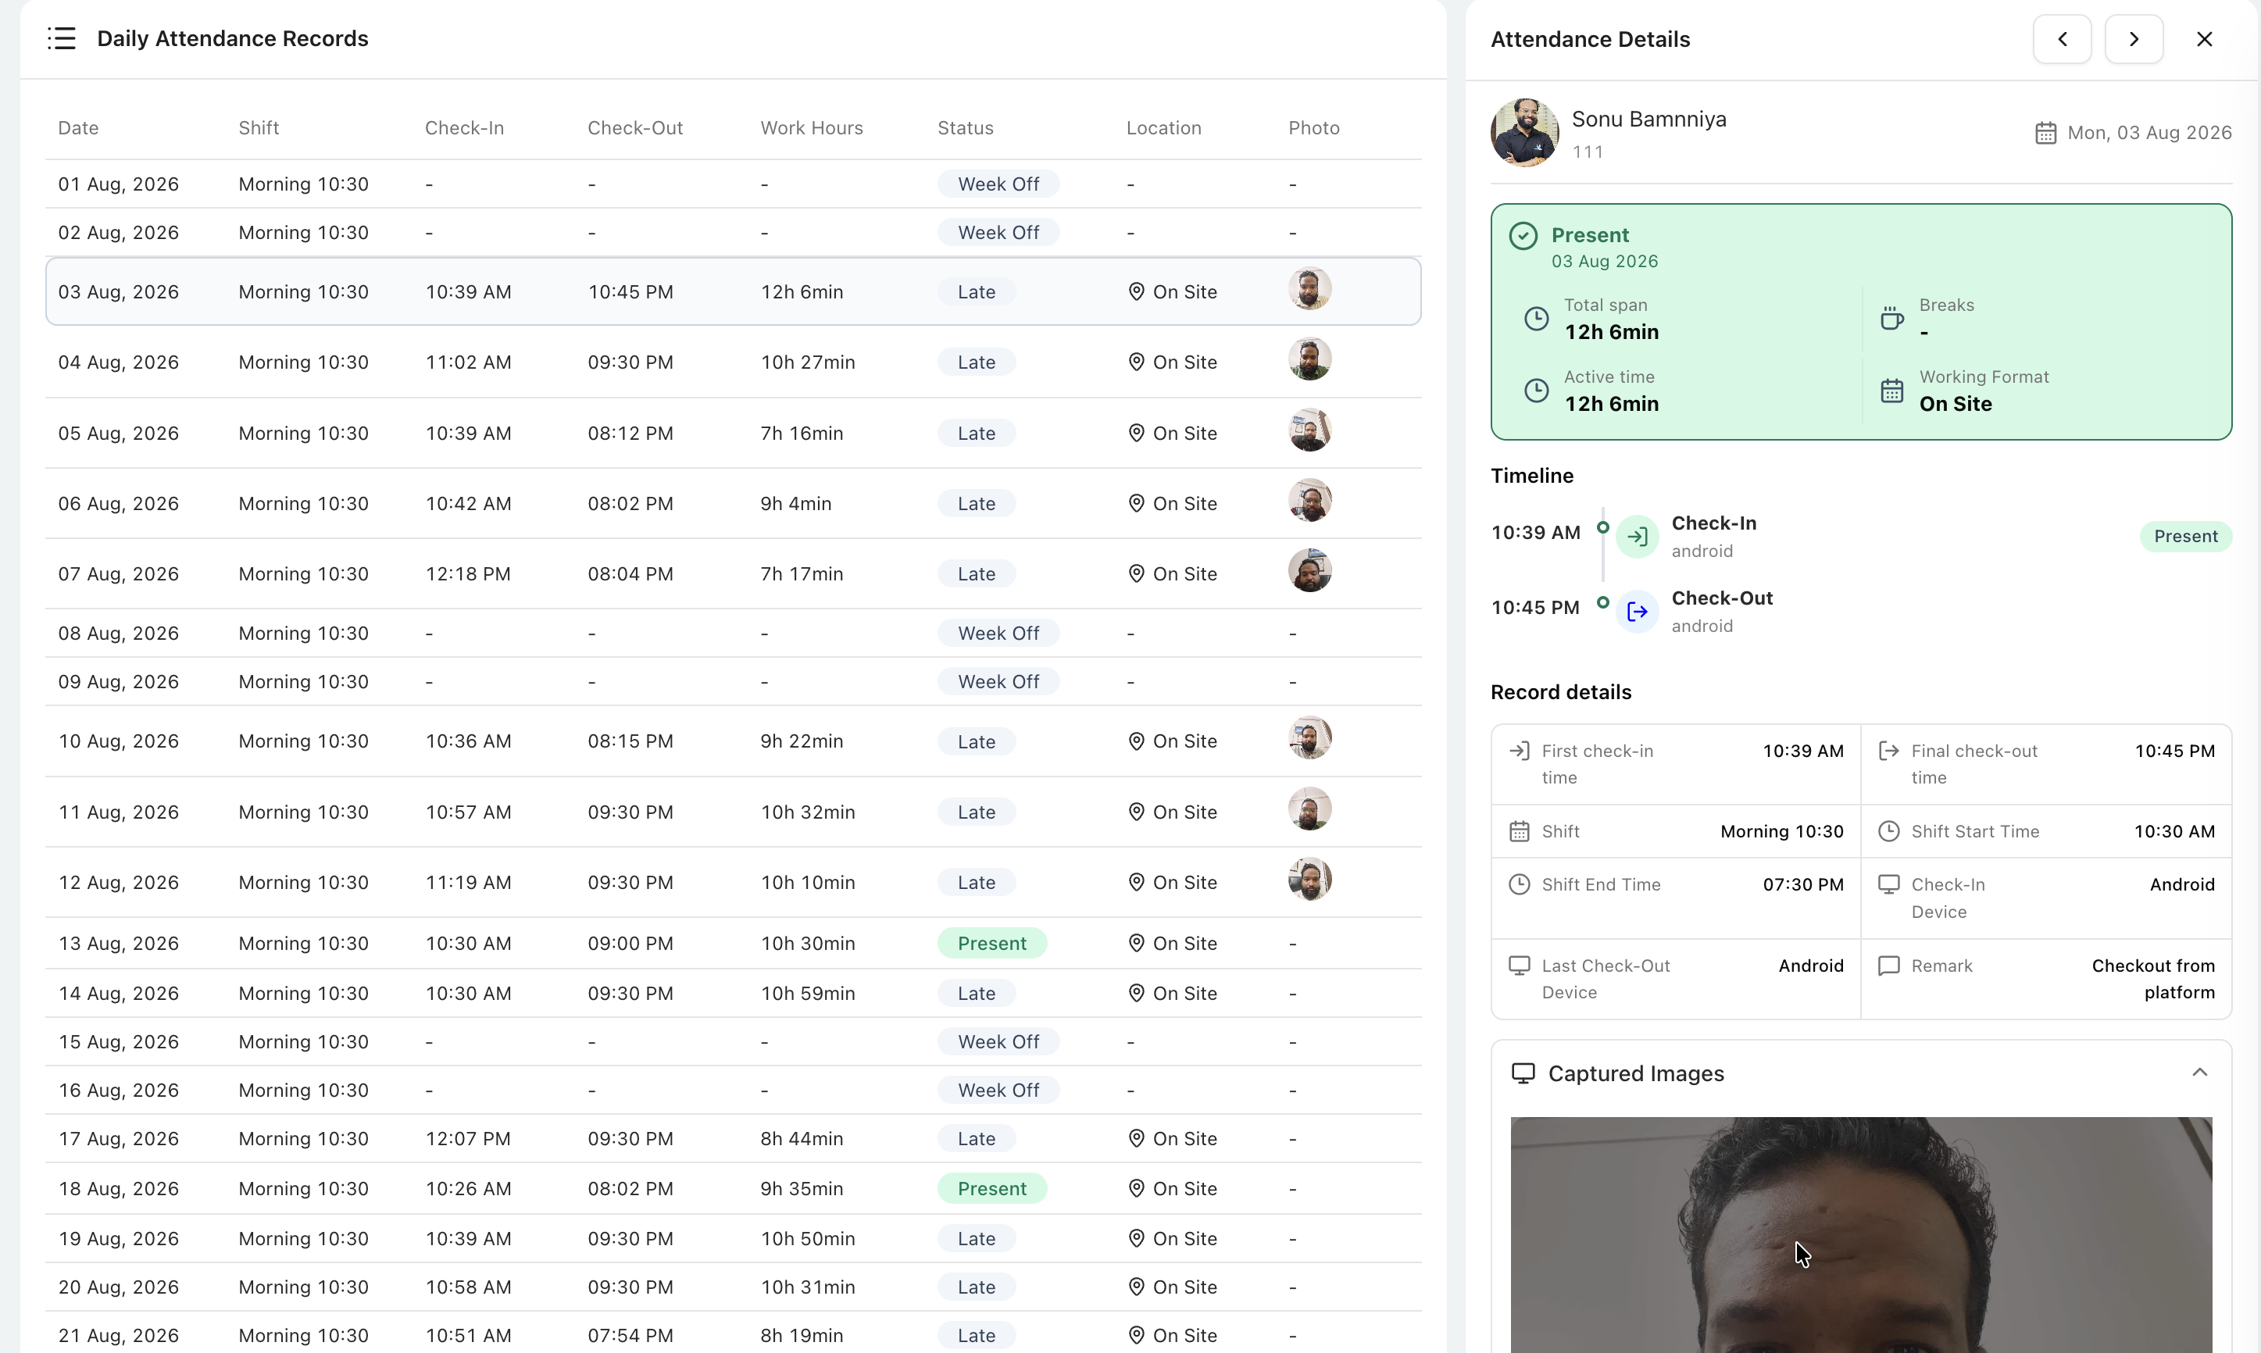Open the photo thumbnail for 04 Aug, 2026
Image resolution: width=2261 pixels, height=1353 pixels.
1309,359
